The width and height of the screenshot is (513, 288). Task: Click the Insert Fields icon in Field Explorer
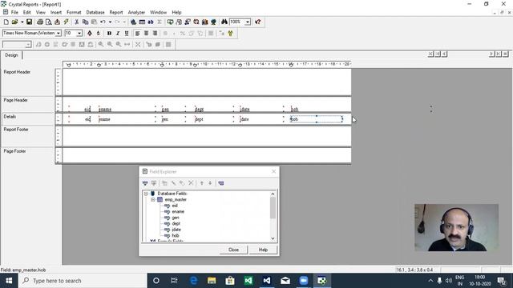coord(145,183)
